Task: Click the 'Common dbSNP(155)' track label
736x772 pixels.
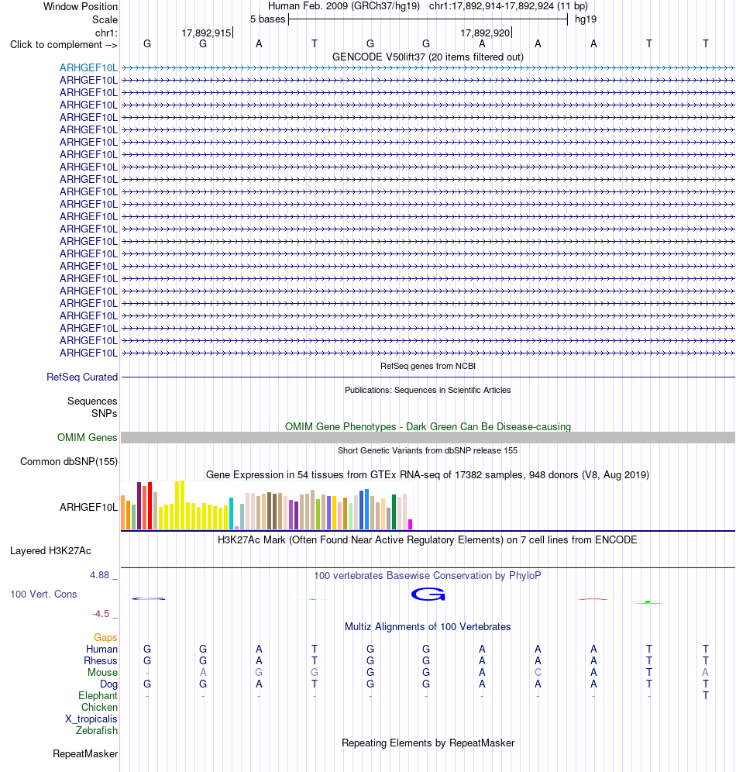Action: (x=69, y=462)
